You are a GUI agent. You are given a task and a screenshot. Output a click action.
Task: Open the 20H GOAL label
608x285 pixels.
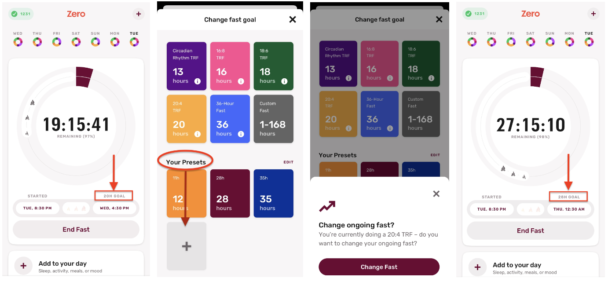tap(114, 196)
